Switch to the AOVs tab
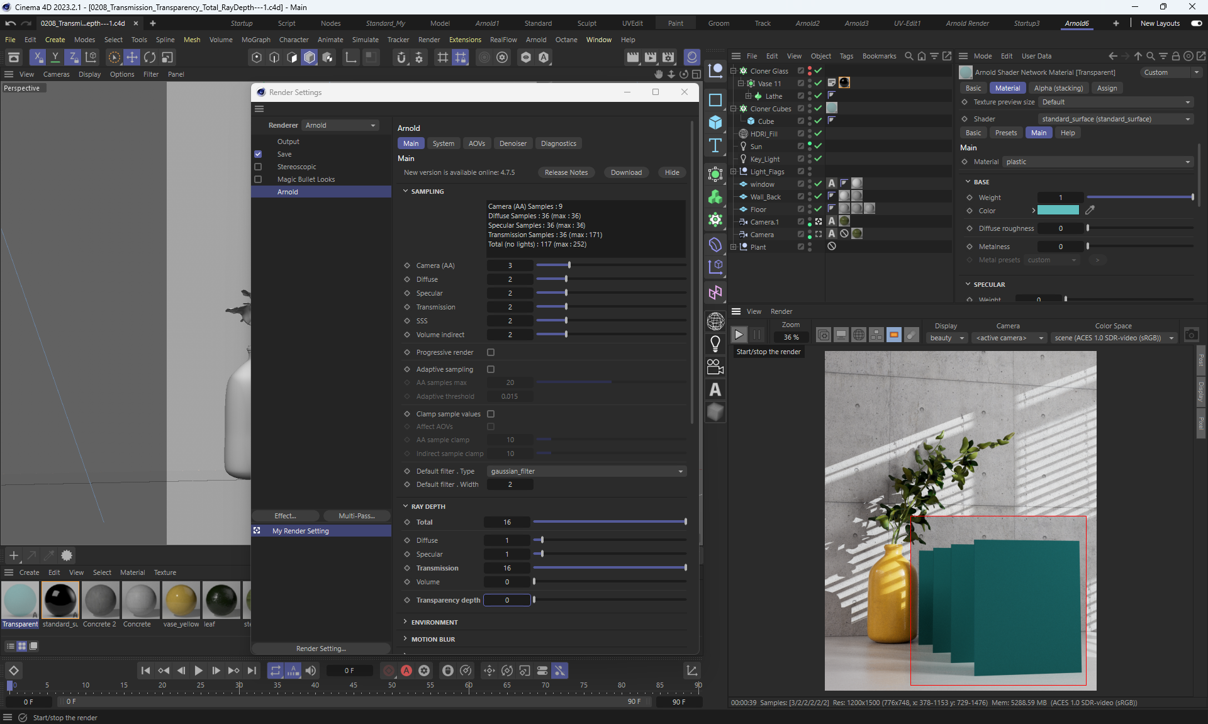The image size is (1208, 724). click(x=476, y=143)
